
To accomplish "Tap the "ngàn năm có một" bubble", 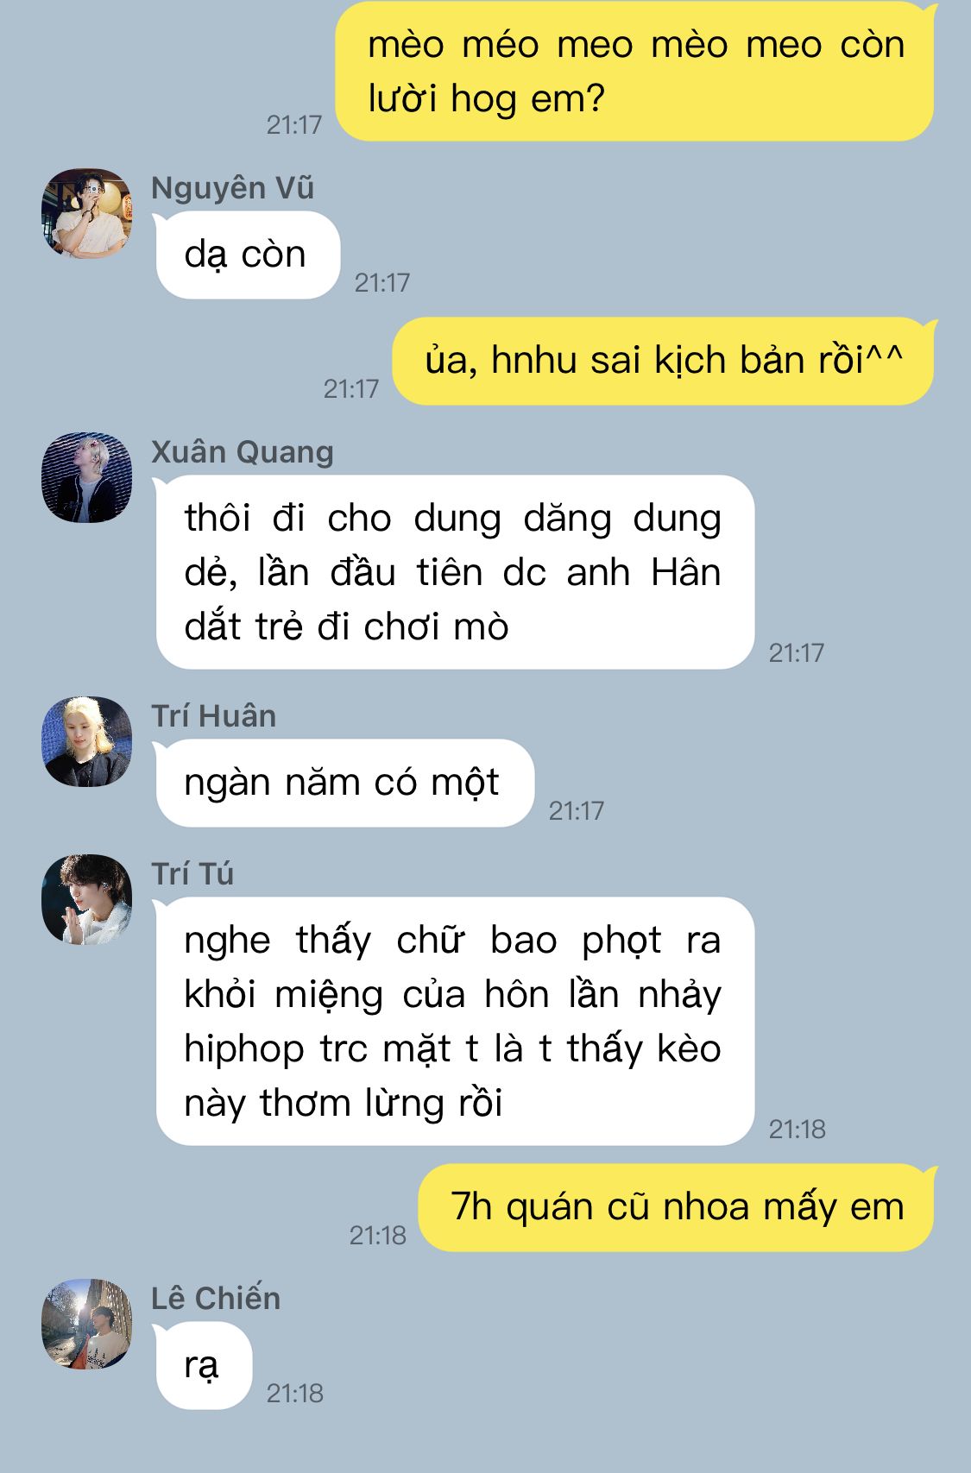I will point(344,784).
